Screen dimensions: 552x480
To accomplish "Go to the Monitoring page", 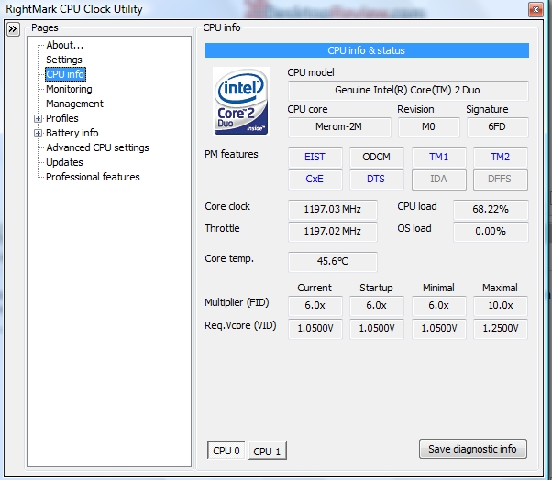I will click(69, 89).
